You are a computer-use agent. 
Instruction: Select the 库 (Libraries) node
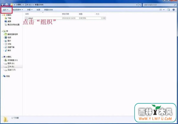(7, 31)
